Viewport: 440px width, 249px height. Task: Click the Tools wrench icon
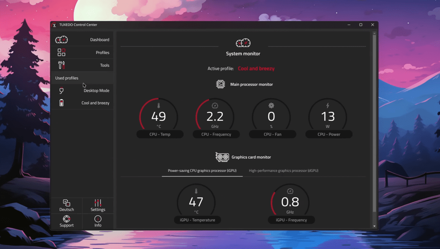click(x=61, y=65)
